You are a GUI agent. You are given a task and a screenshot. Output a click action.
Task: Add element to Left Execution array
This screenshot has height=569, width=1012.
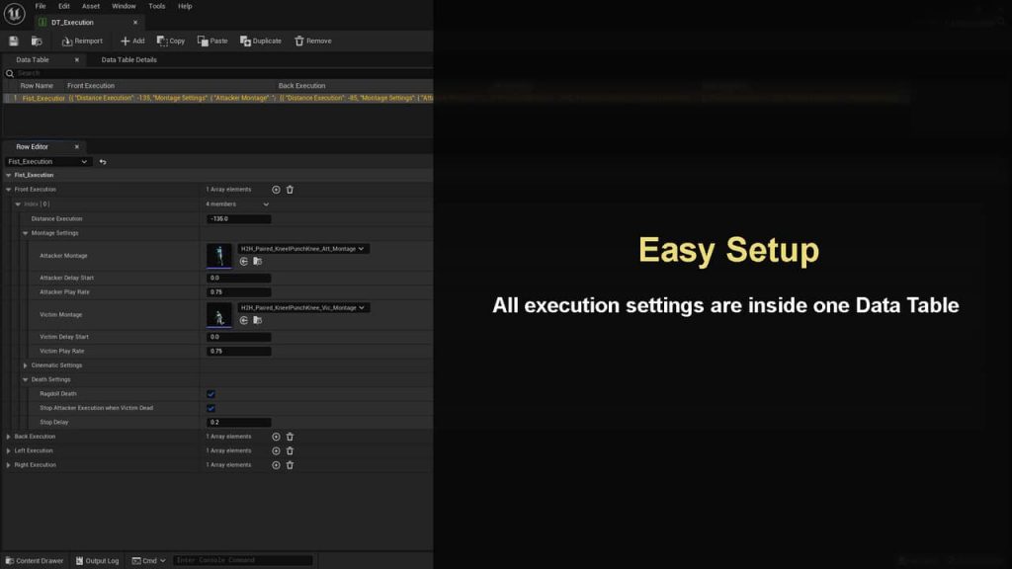[277, 450]
